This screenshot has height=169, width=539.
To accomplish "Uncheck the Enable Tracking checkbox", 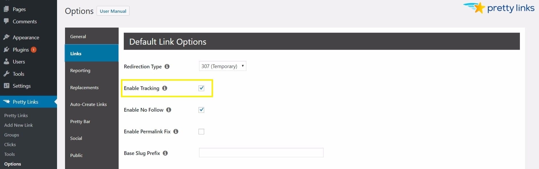I will click(201, 88).
